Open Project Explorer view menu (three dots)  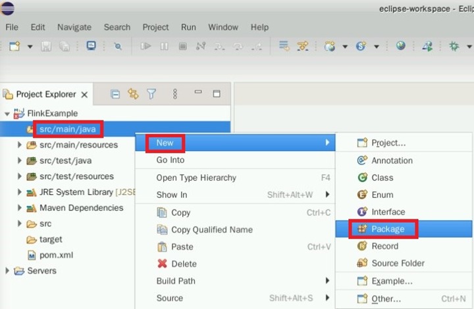175,94
